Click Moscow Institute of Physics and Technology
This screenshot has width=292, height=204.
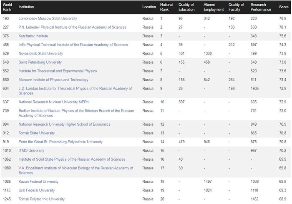53,80
